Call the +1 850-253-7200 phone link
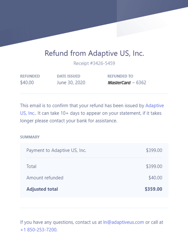Viewport: 188px width, 238px height. pyautogui.click(x=38, y=230)
